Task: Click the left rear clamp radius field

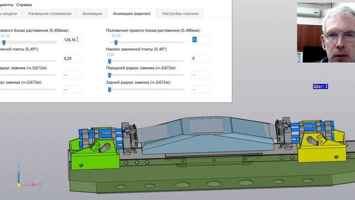Action: click(73, 89)
